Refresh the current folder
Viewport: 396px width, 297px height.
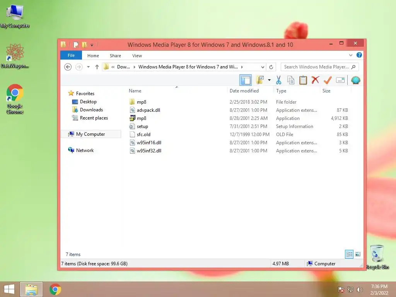click(271, 67)
